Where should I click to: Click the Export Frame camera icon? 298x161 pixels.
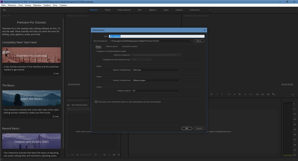point(268,94)
